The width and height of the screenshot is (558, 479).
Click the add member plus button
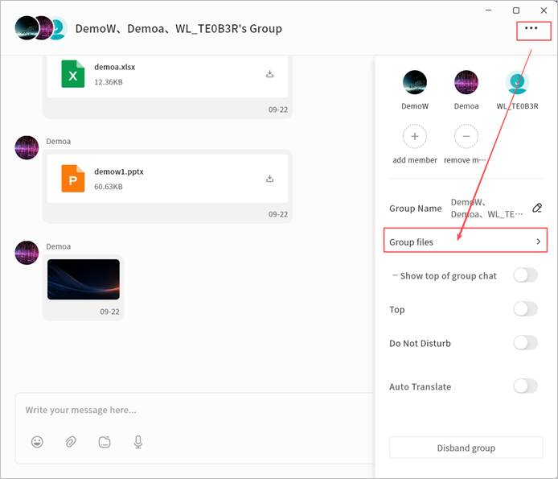pyautogui.click(x=415, y=137)
